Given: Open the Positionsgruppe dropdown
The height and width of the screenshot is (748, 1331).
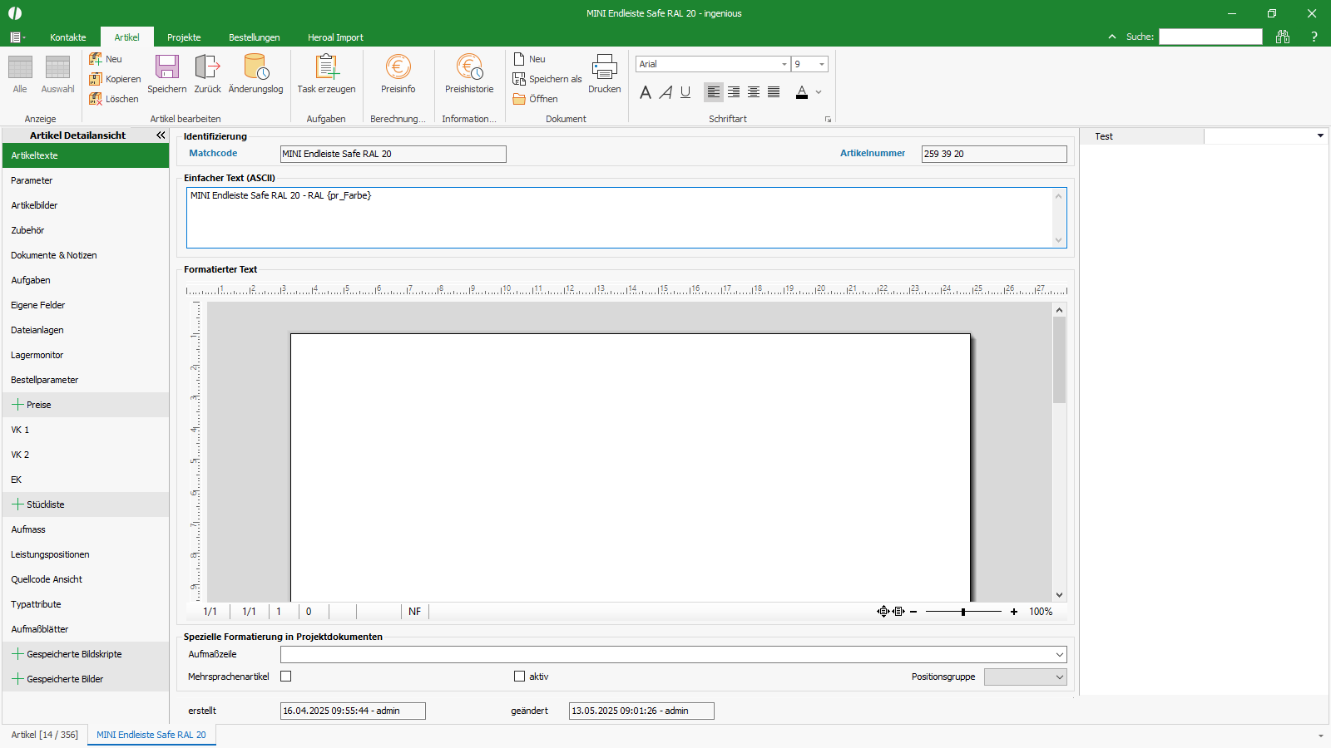Looking at the screenshot, I should coord(1059,677).
